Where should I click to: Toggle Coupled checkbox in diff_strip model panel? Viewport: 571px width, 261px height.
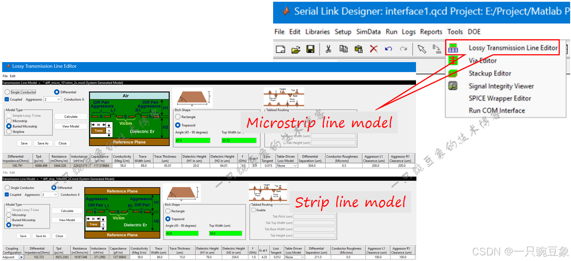click(7, 195)
